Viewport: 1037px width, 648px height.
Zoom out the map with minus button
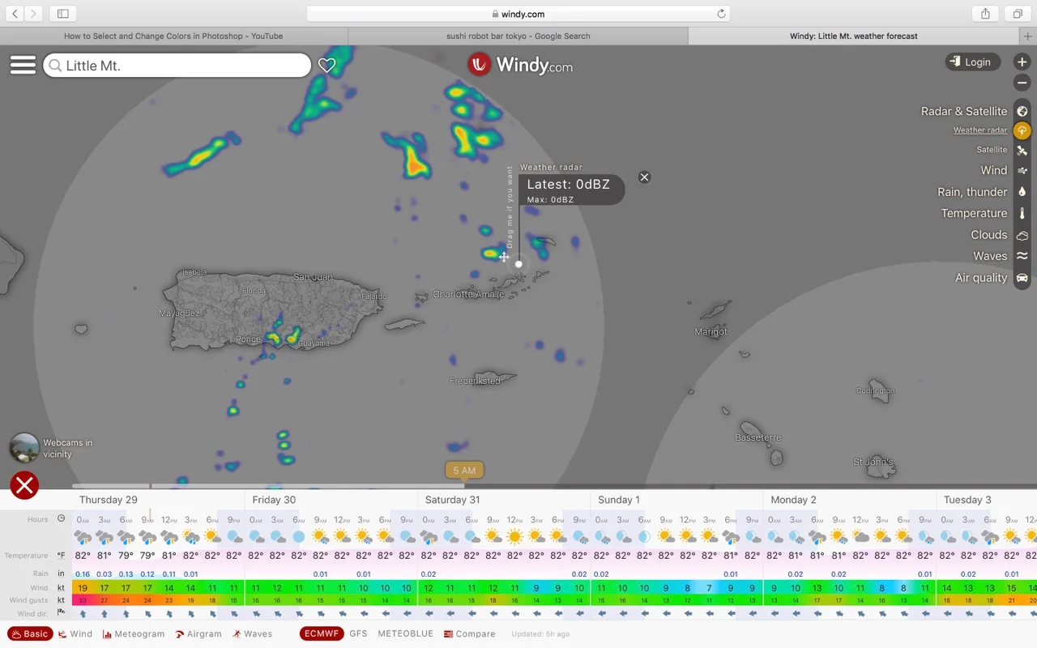point(1022,83)
